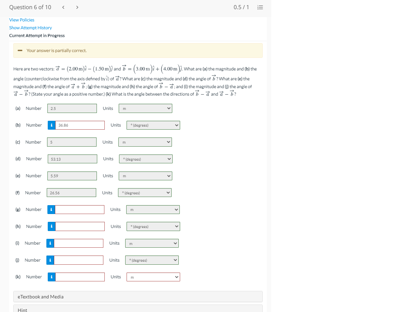This screenshot has width=393, height=312.
Task: Focus empty number field for part (h)
Action: [80, 227]
